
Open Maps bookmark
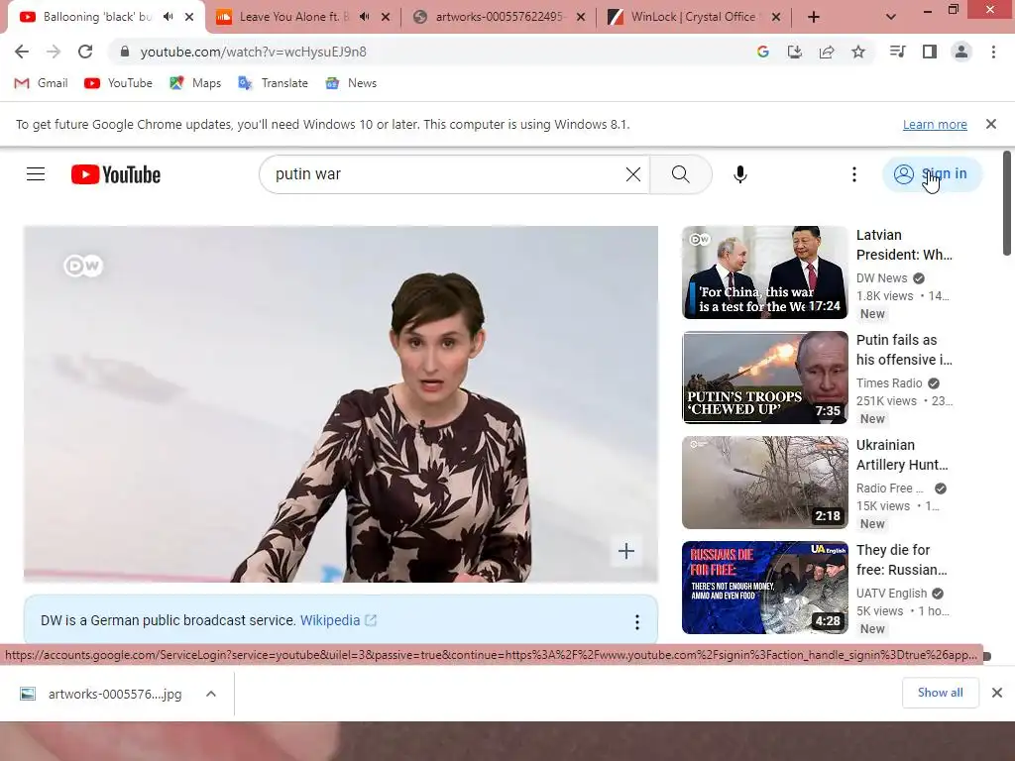click(195, 83)
